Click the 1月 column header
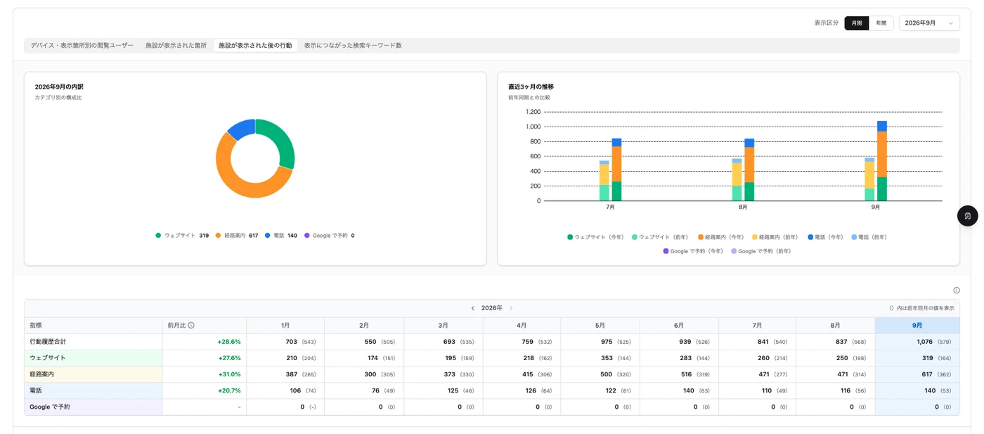984x434 pixels. pos(285,326)
